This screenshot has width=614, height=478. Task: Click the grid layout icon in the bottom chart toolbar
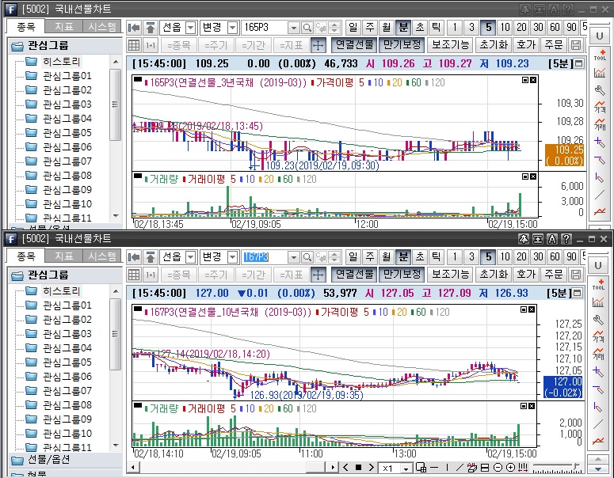134,275
